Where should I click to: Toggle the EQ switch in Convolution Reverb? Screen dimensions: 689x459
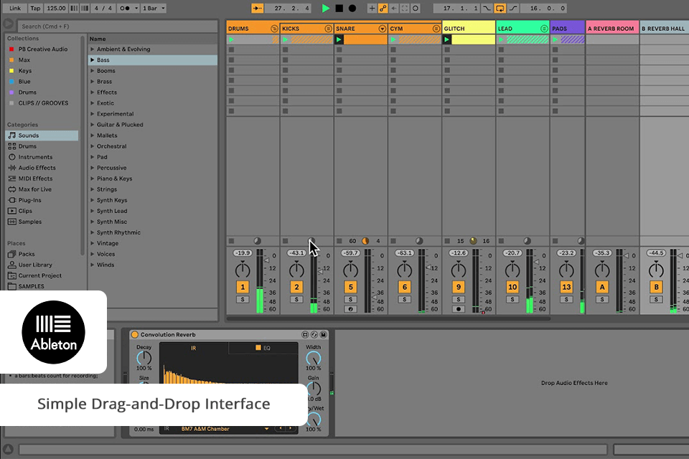tap(258, 347)
